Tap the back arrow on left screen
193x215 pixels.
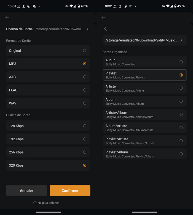[x=7, y=18]
